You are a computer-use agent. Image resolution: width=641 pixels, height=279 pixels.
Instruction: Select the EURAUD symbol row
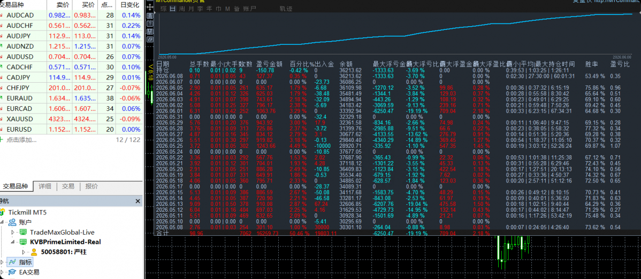(71, 98)
